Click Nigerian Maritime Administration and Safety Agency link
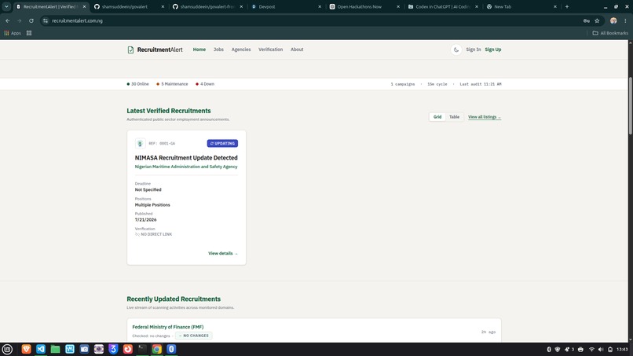633x356 pixels. tap(186, 167)
